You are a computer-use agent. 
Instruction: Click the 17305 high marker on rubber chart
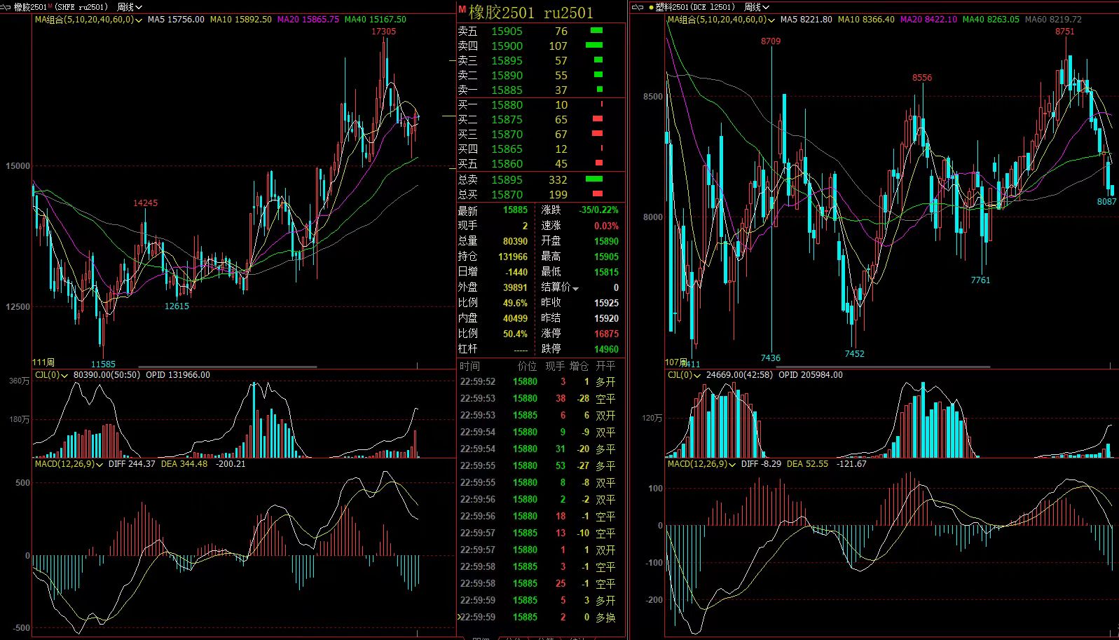(x=383, y=32)
